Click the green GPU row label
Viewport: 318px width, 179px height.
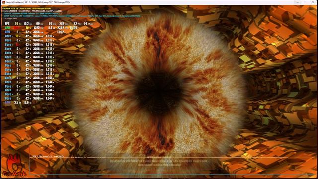point(7,28)
